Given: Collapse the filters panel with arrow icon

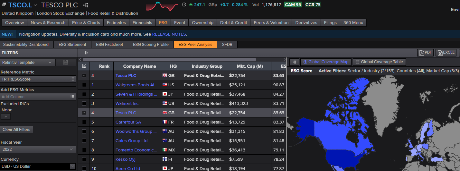Looking at the screenshot, I should pos(86,53).
